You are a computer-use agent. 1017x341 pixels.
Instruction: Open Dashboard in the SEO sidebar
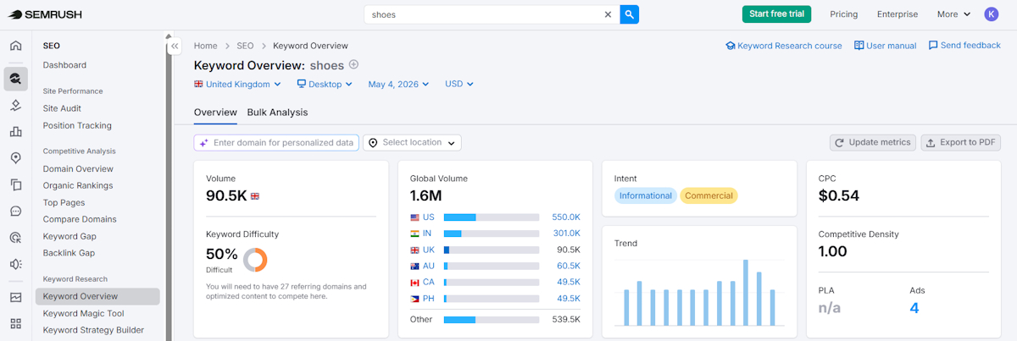click(64, 65)
